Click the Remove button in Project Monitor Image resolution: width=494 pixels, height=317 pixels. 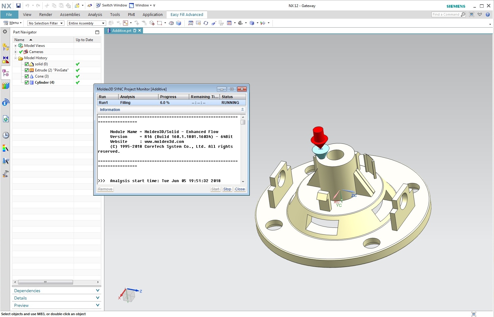105,189
